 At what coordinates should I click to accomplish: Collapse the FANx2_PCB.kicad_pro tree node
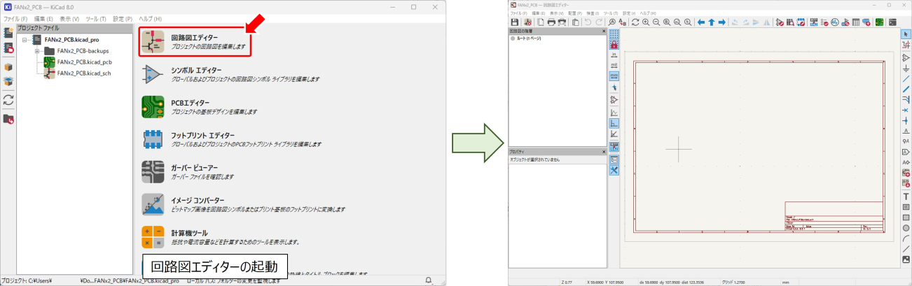25,40
